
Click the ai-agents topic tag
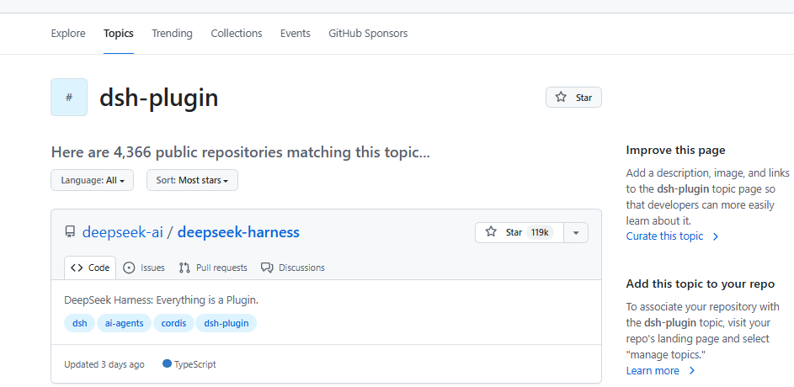[124, 323]
